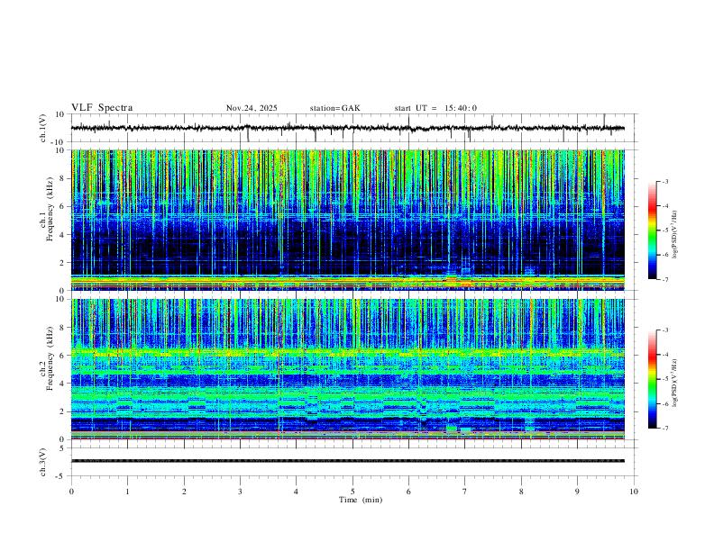Click the ch.2 spectrogram color bar

pyautogui.click(x=652, y=379)
